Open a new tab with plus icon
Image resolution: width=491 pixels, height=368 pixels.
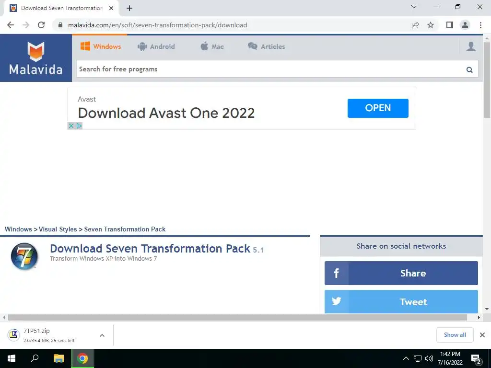click(129, 8)
